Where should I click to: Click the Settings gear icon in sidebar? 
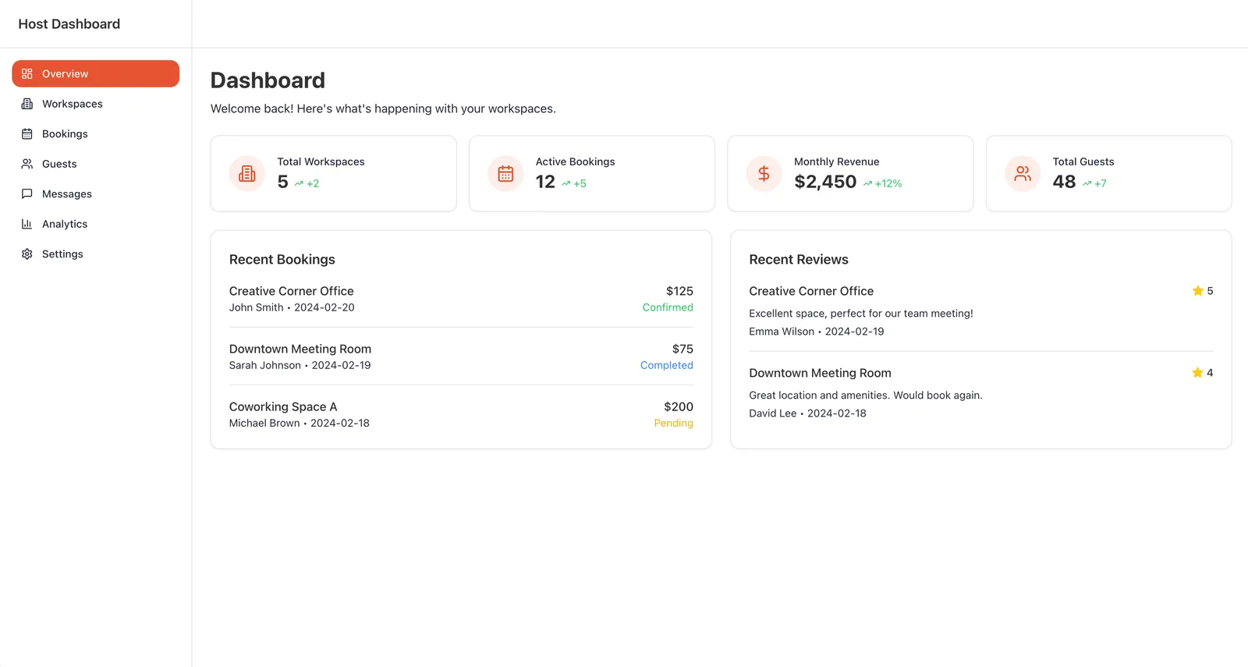click(x=27, y=254)
